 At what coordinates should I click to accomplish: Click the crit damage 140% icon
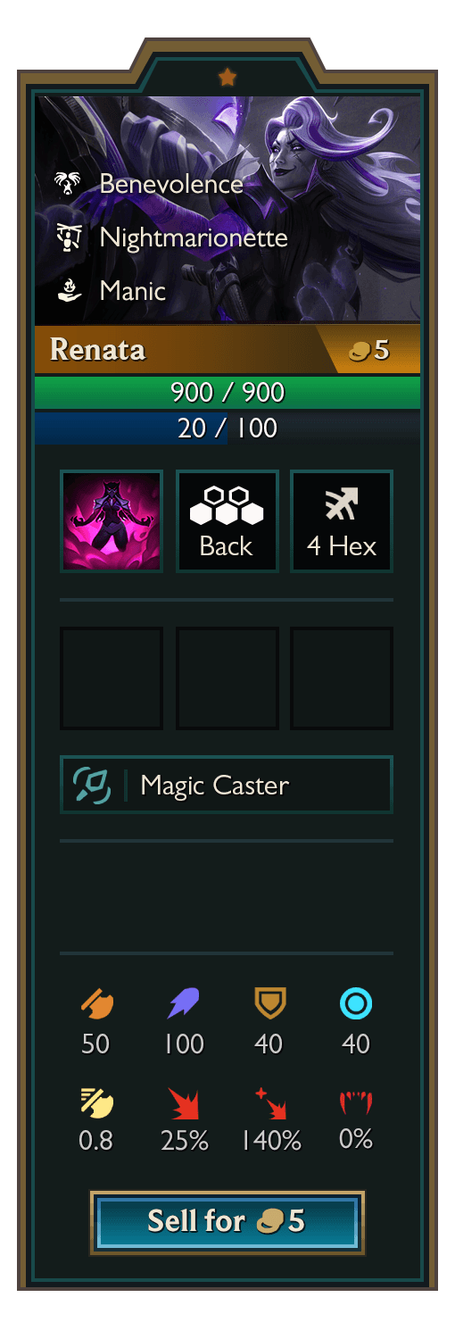click(x=270, y=1103)
